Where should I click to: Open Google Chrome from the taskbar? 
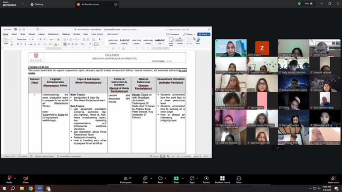pyautogui.click(x=30, y=188)
